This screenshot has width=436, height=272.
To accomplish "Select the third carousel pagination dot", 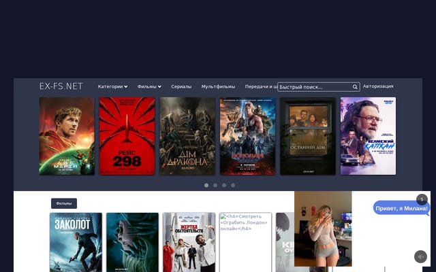I will point(224,185).
